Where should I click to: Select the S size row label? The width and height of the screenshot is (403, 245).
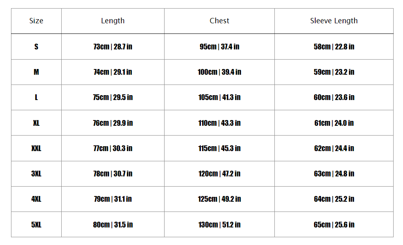pyautogui.click(x=36, y=47)
